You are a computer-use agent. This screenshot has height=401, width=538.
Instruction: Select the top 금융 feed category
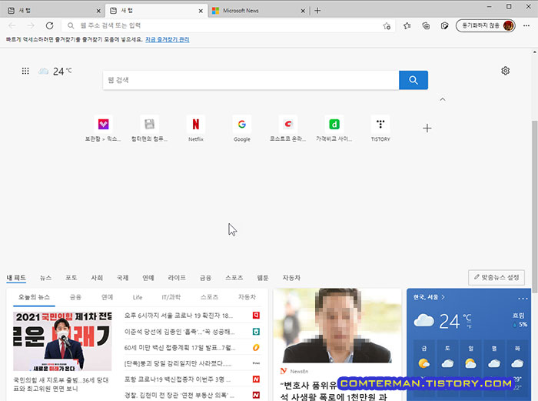tap(205, 278)
